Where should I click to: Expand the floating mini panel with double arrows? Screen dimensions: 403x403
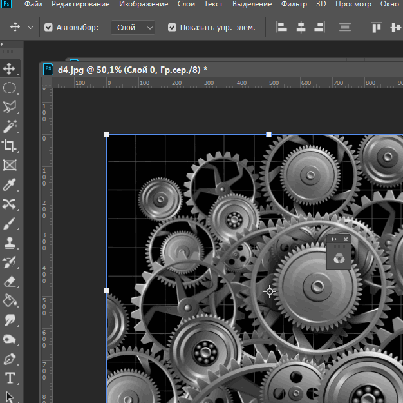click(x=334, y=239)
